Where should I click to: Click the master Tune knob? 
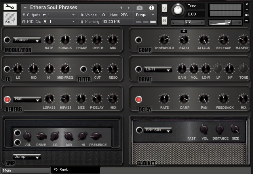point(178,10)
